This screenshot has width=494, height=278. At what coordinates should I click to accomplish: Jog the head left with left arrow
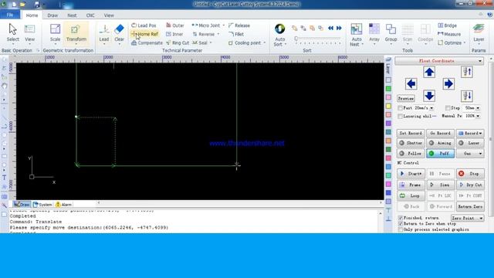click(411, 84)
